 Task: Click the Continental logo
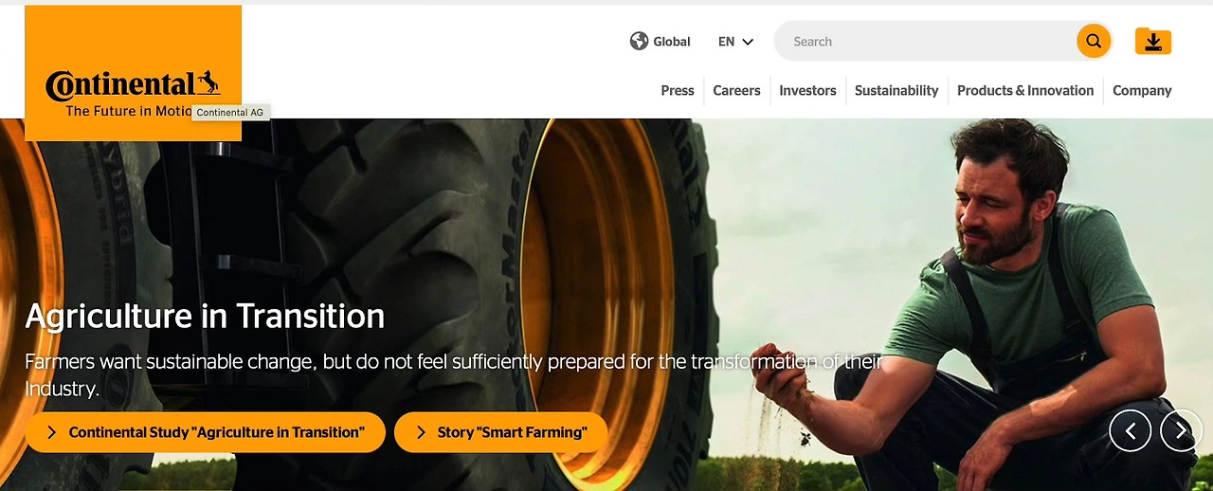click(x=133, y=85)
